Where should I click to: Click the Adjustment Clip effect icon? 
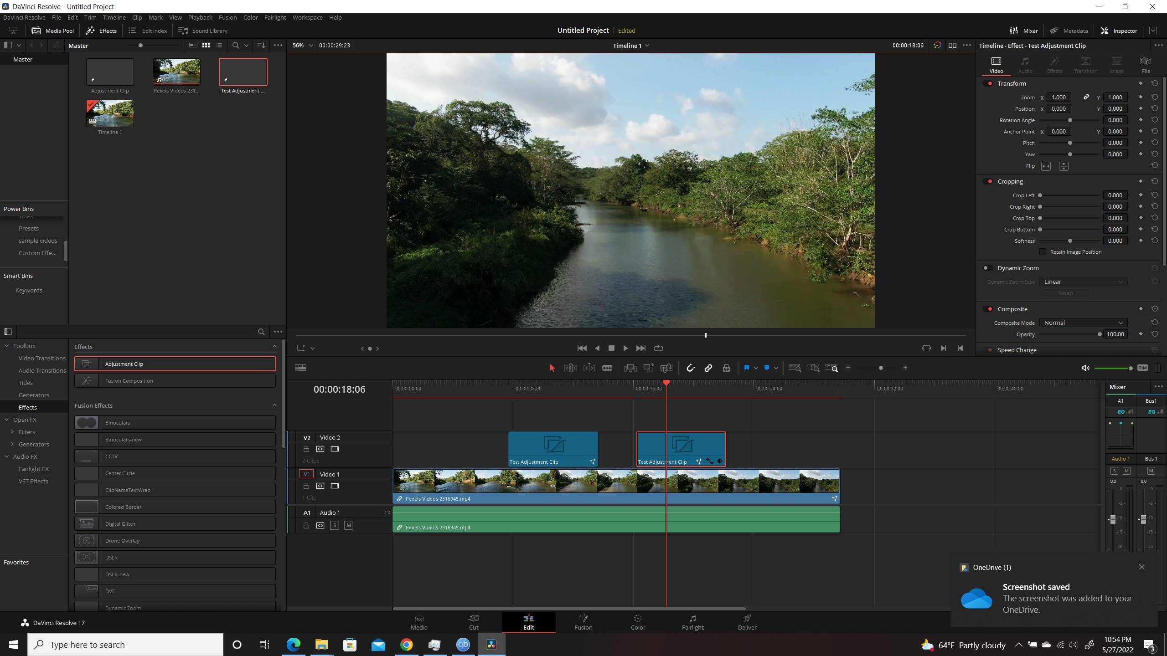(x=87, y=364)
